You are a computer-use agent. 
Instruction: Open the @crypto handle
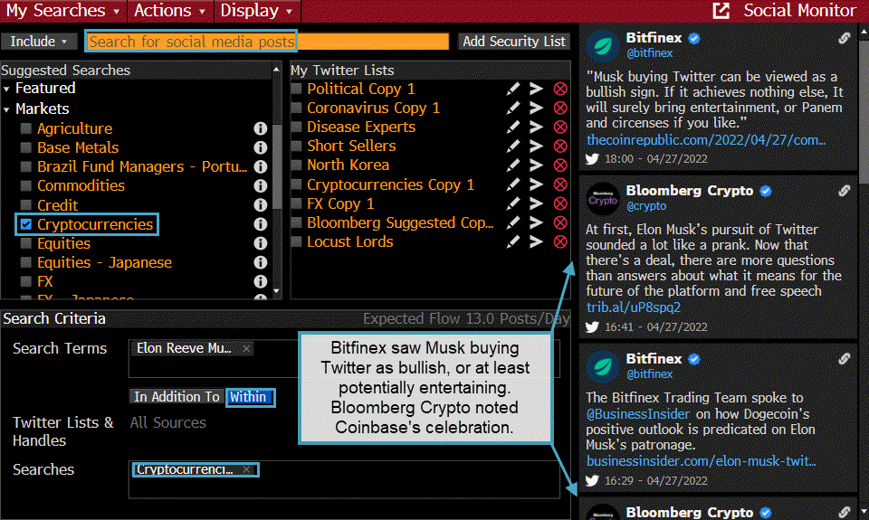pos(645,206)
